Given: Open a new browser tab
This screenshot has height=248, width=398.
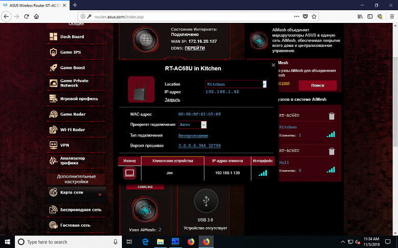Looking at the screenshot, I should (75, 5).
